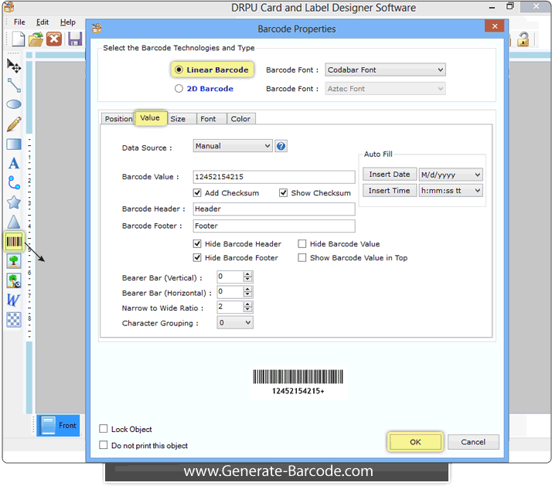Select the 2D Barcode radio button

(179, 88)
